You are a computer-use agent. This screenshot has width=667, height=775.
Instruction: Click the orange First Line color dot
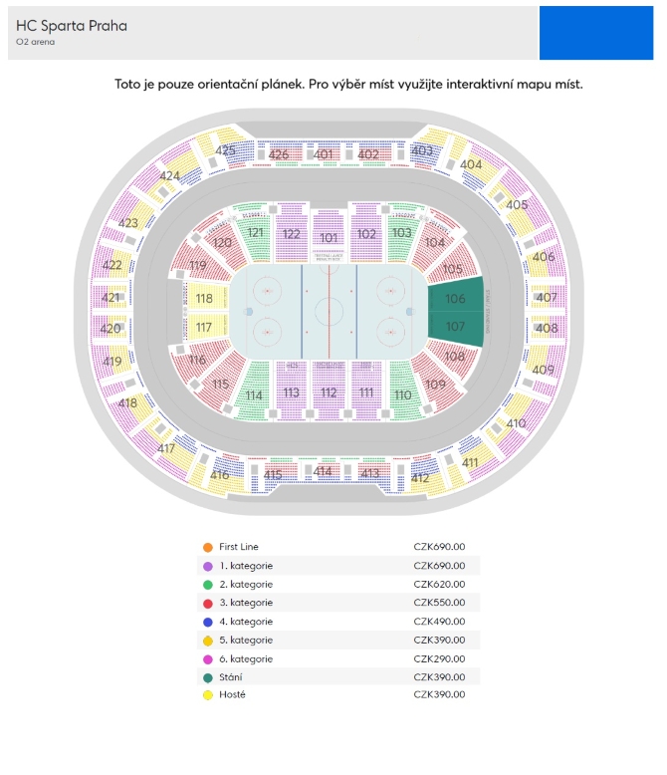(x=207, y=547)
